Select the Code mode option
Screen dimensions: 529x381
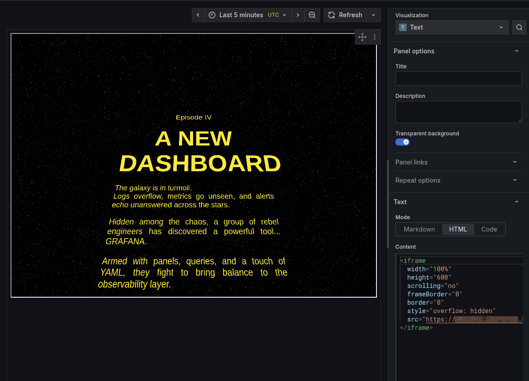tap(489, 229)
